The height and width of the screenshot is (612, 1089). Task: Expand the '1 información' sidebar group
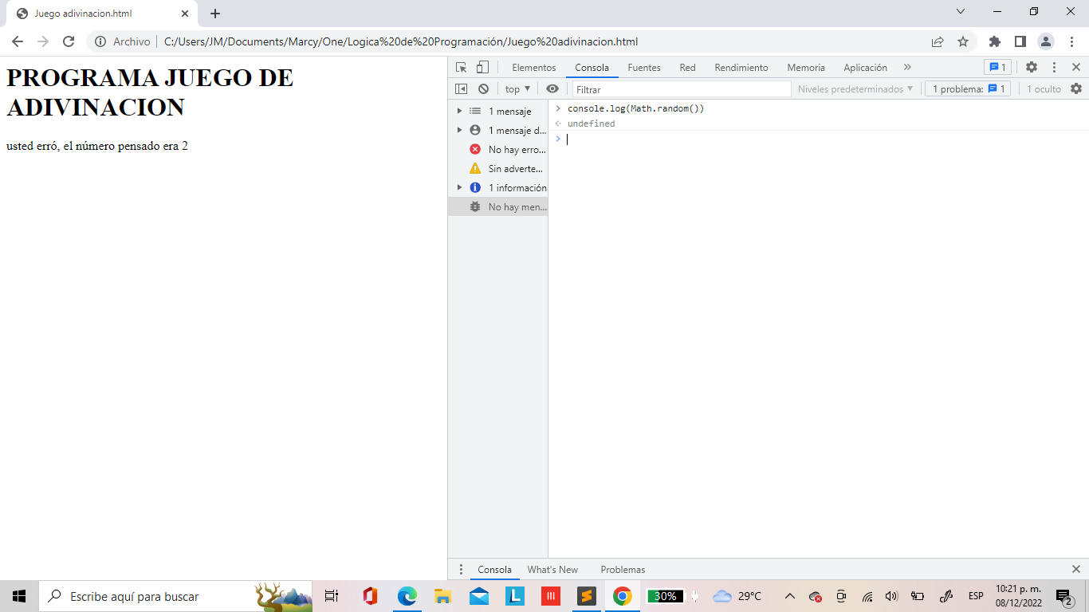coord(459,188)
